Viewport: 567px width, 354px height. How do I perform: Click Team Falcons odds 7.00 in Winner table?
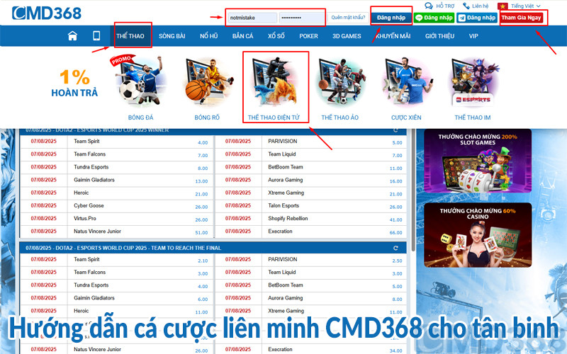click(x=203, y=155)
